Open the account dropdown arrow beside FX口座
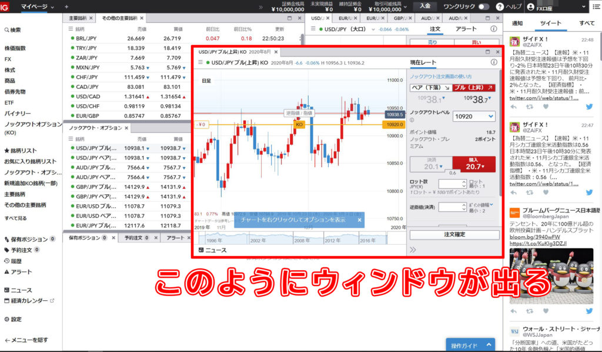The height and width of the screenshot is (352, 602). (x=584, y=7)
